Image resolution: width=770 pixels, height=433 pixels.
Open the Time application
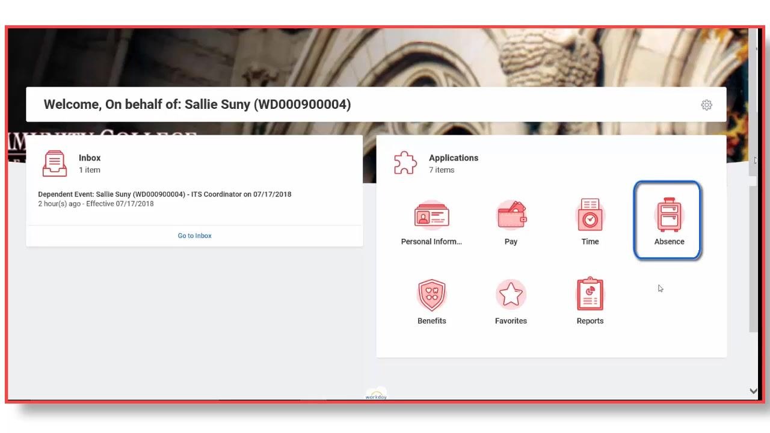(x=590, y=221)
